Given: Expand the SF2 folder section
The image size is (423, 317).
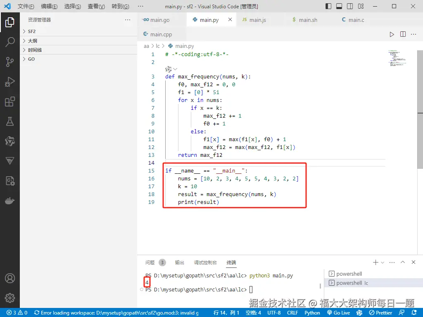Looking at the screenshot, I should (78, 31).
